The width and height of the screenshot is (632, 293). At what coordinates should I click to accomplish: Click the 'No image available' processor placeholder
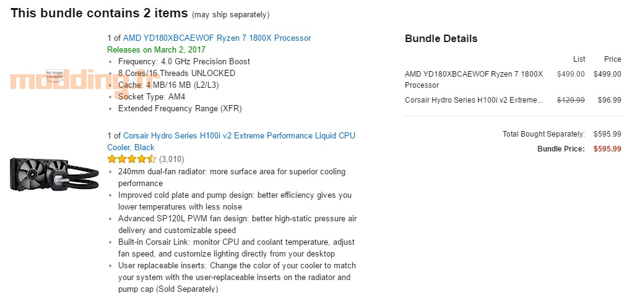[54, 75]
